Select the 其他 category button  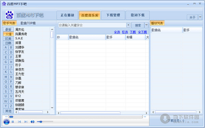click(8, 111)
